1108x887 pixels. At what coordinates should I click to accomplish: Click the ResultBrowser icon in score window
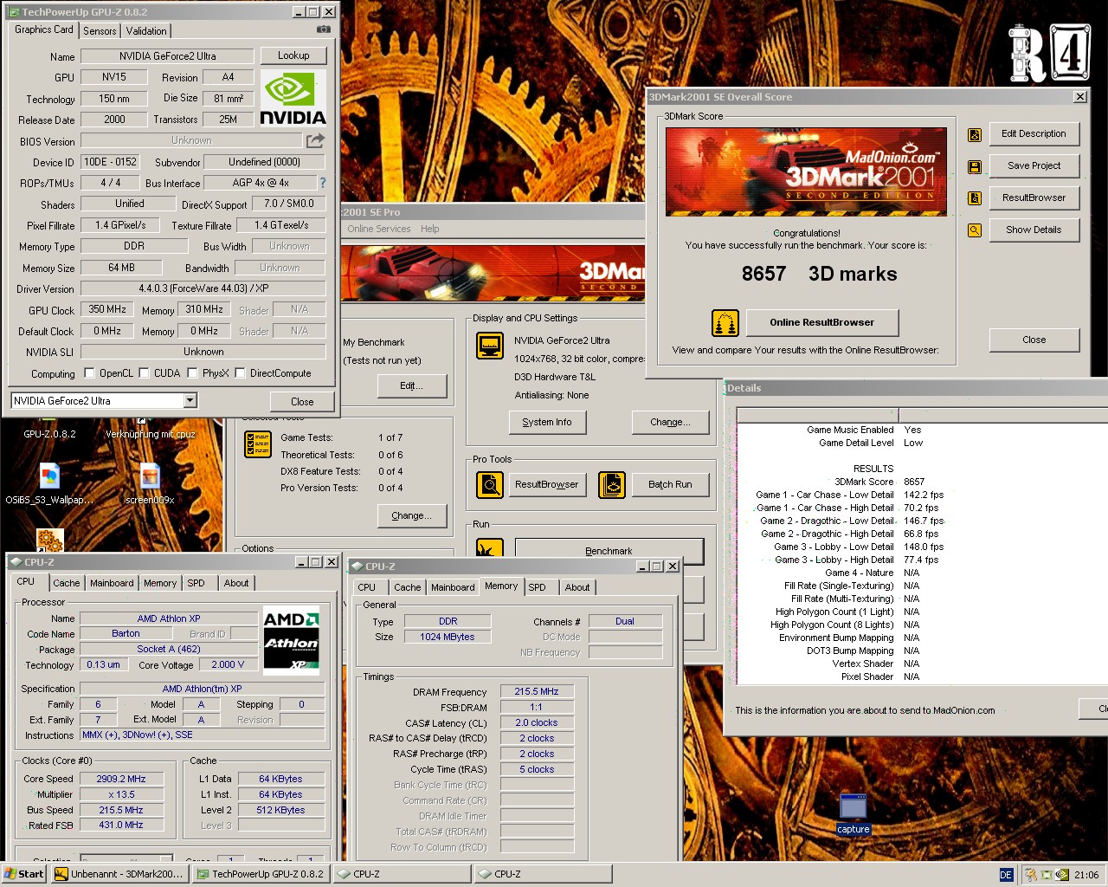[x=975, y=198]
